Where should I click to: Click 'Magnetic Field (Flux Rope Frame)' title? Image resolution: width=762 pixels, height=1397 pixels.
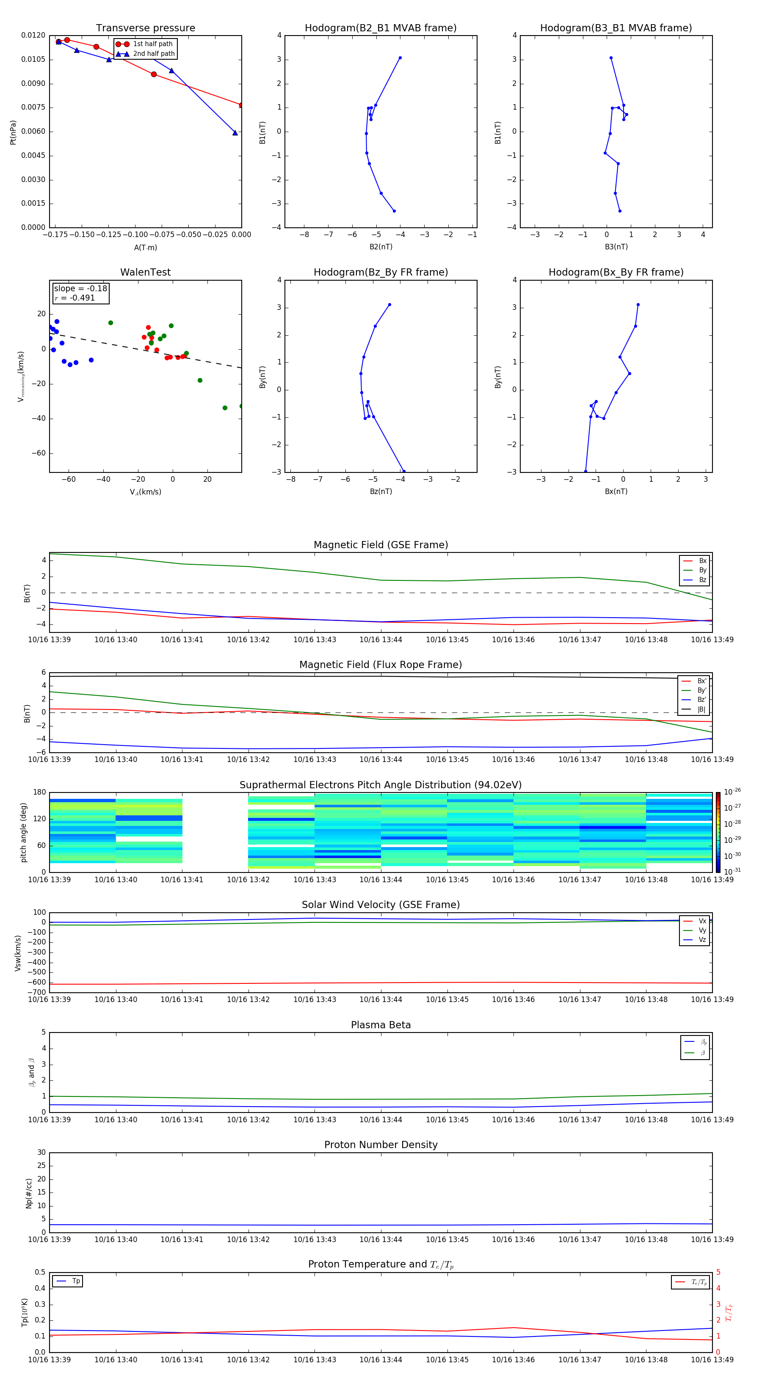381,665
